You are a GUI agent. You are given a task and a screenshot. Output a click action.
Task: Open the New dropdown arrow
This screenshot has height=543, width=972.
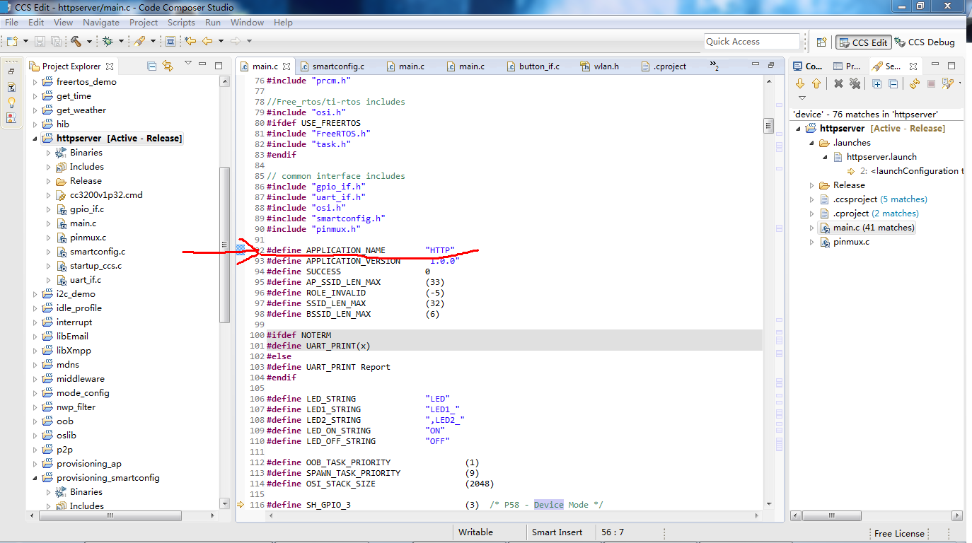(25, 42)
